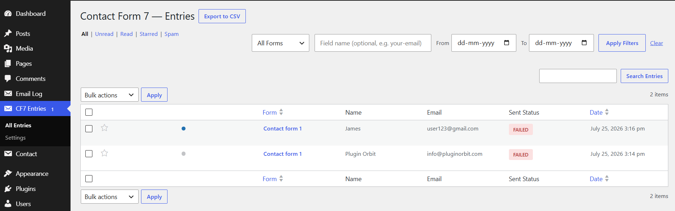The height and width of the screenshot is (211, 675).
Task: Focus the field name filter input
Action: tap(373, 43)
